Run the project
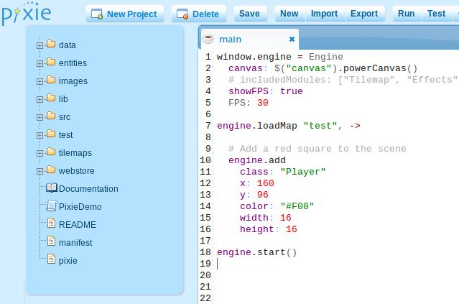This screenshot has width=459, height=304. (407, 14)
